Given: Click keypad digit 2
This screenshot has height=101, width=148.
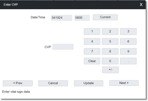Looking at the screenshot, I should pyautogui.click(x=110, y=31).
